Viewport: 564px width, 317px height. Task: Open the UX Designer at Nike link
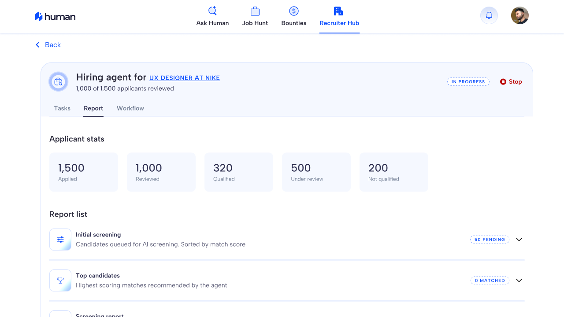tap(185, 78)
